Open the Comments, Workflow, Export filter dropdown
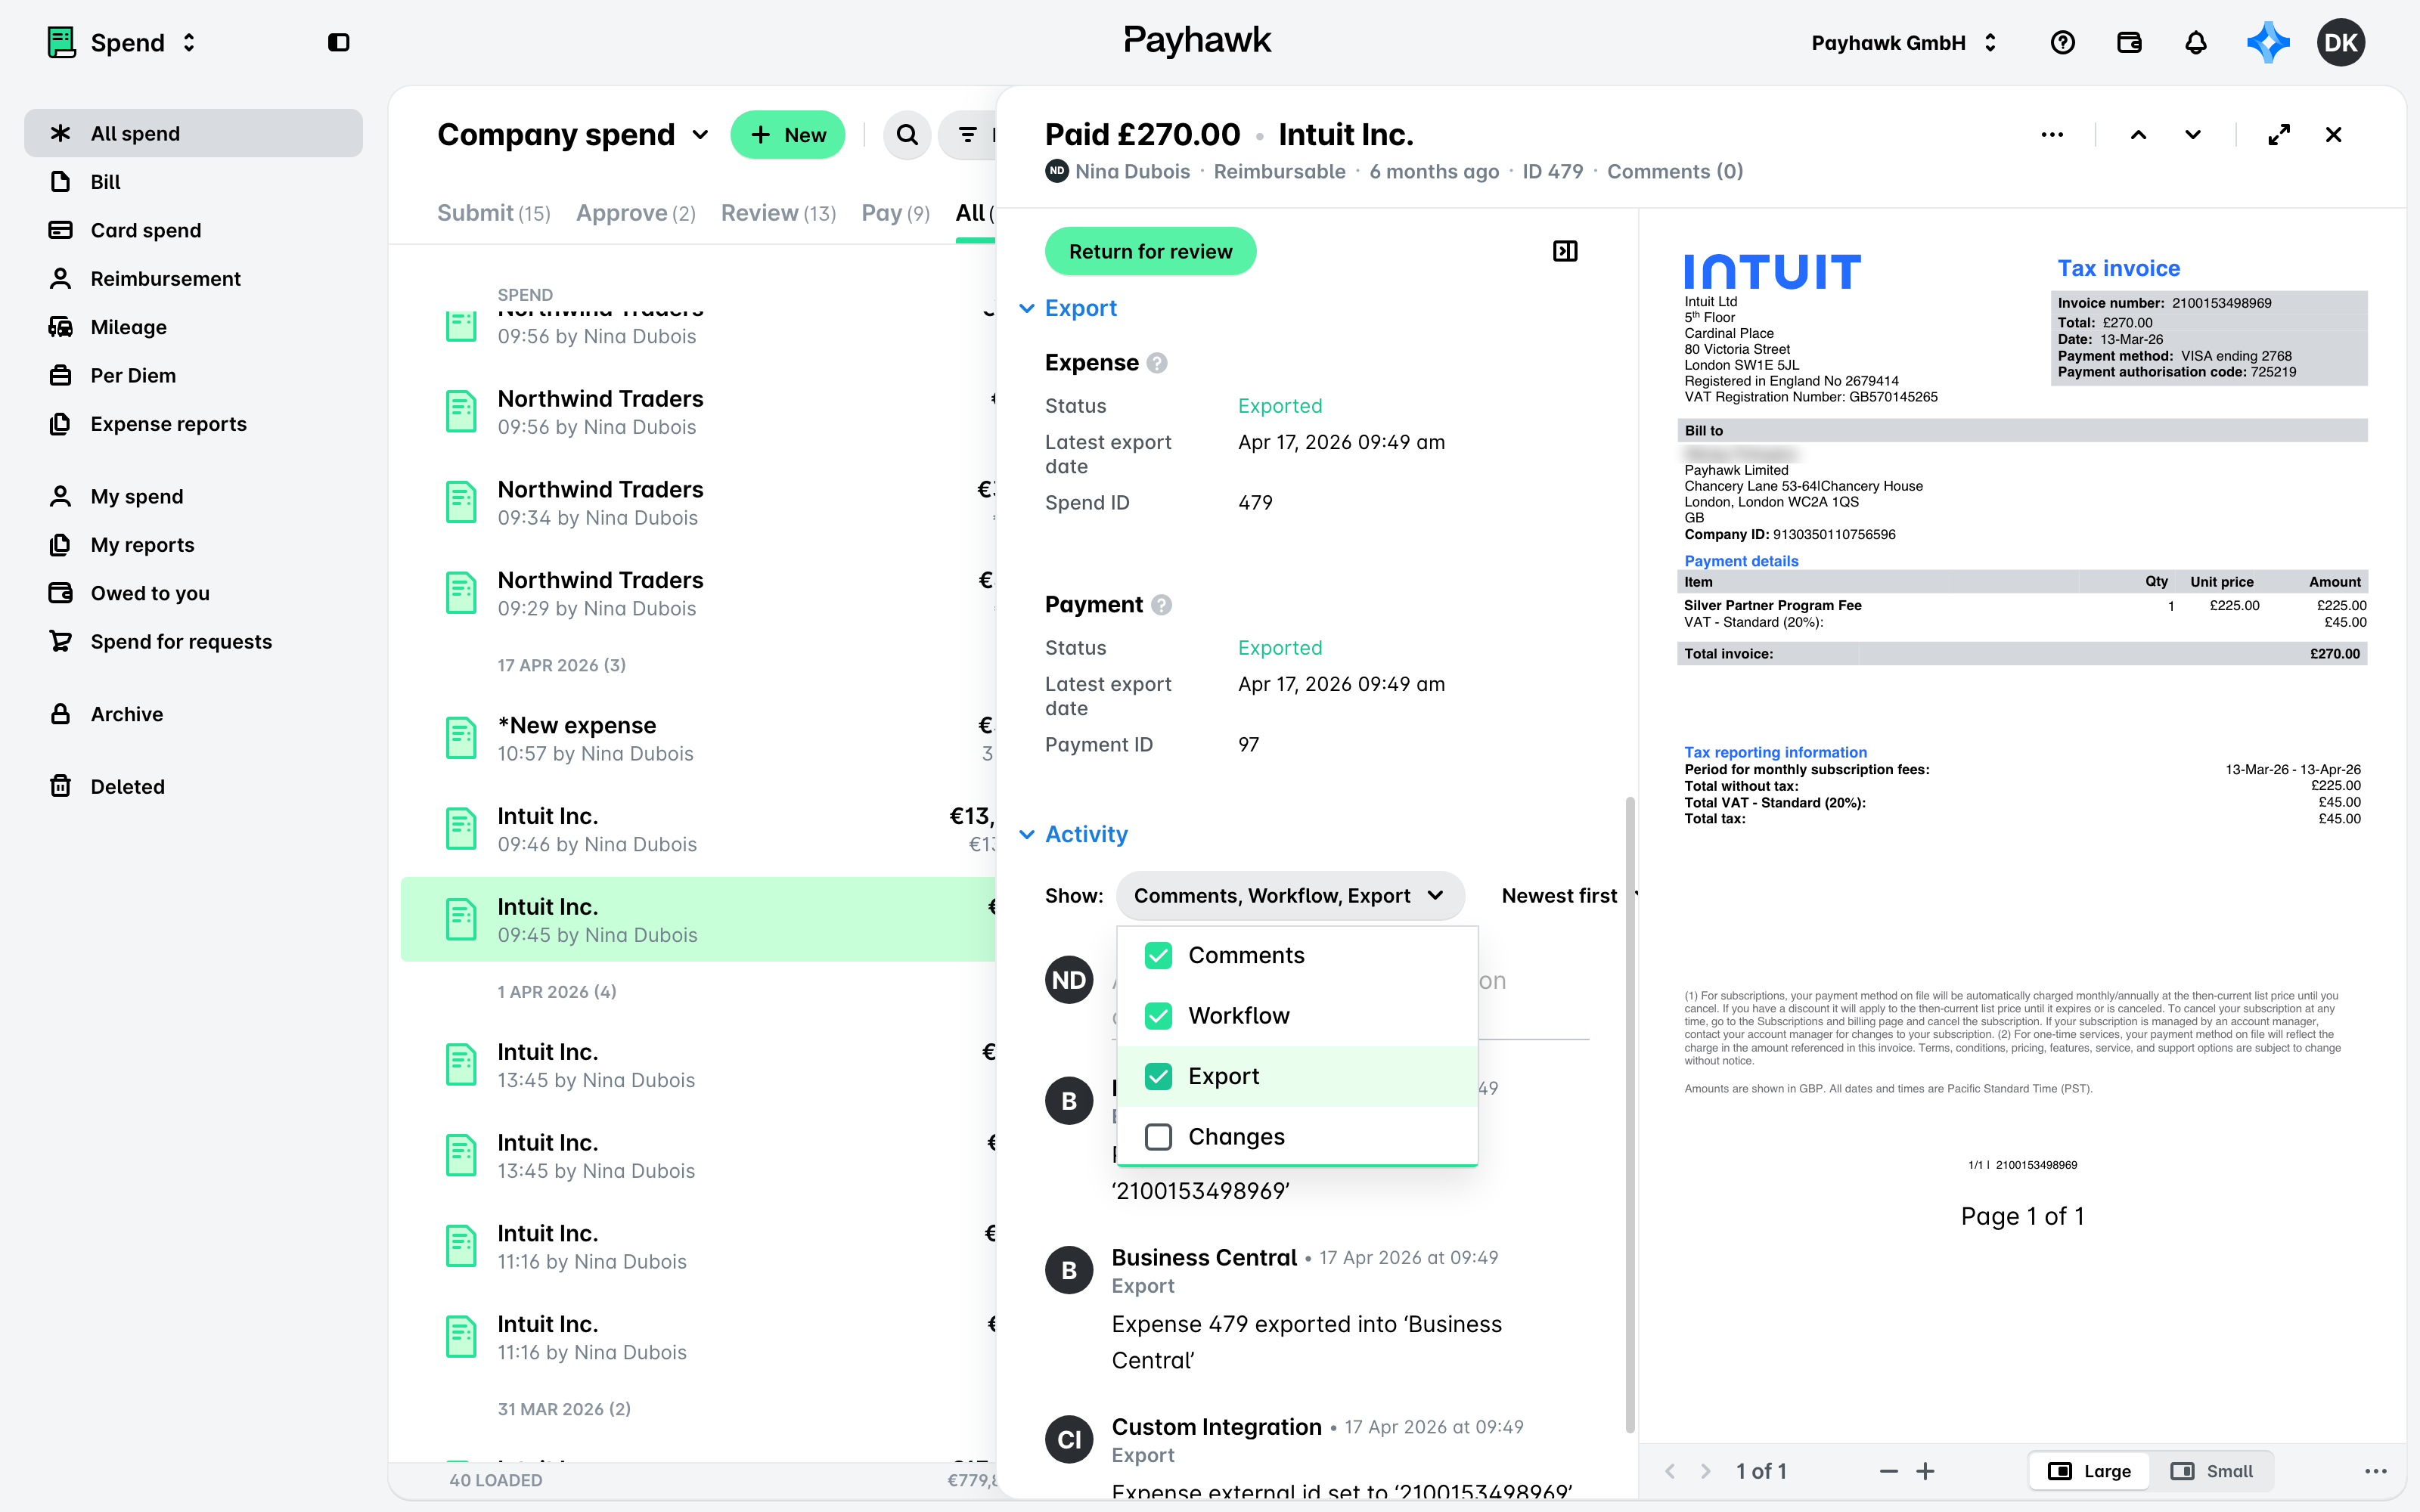The image size is (2420, 1512). pyautogui.click(x=1289, y=895)
